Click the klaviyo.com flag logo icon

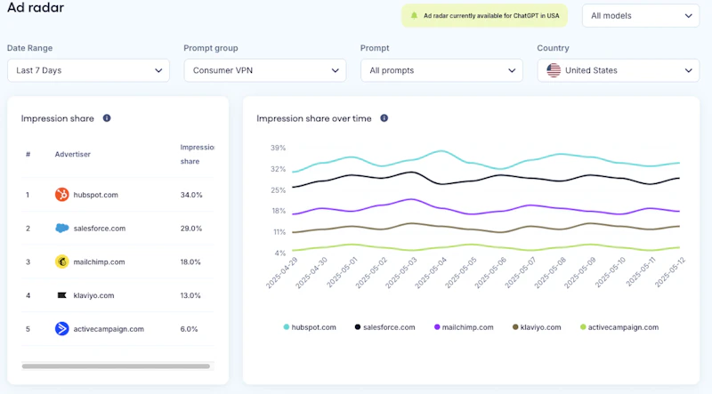coord(61,295)
